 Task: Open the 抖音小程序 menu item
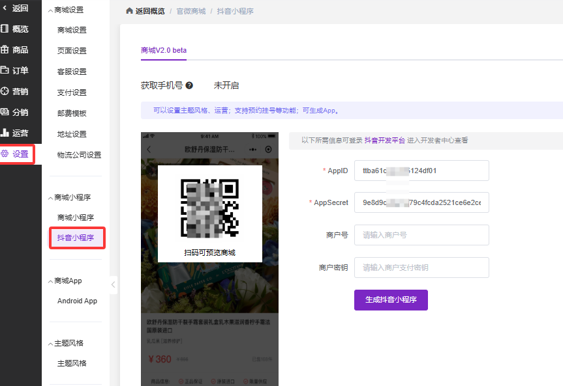(76, 238)
